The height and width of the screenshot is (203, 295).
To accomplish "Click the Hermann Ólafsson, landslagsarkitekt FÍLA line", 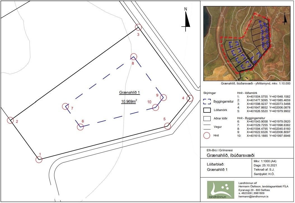I will pyautogui.click(x=263, y=187).
